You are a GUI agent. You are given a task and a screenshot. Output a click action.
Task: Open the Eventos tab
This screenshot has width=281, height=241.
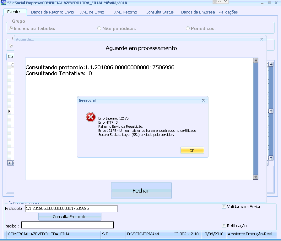tap(14, 12)
